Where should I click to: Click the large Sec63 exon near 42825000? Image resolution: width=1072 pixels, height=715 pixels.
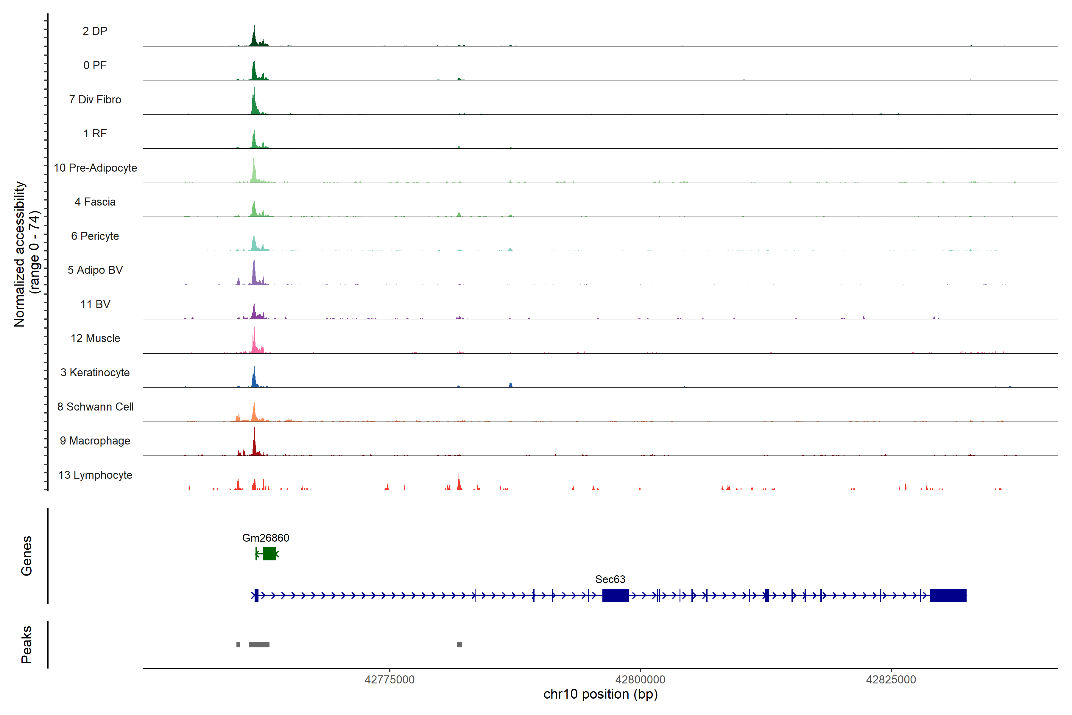pos(948,595)
